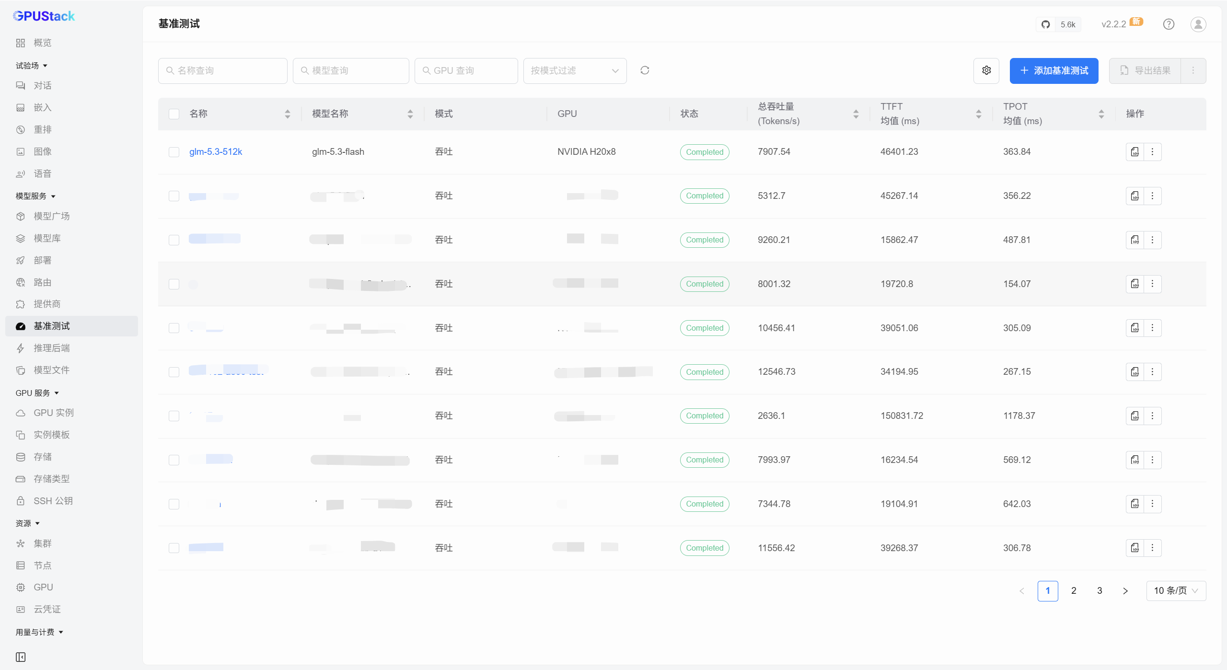View logs for glm-5.3-512k row
Screen dimensions: 1227x670
(x=1135, y=152)
